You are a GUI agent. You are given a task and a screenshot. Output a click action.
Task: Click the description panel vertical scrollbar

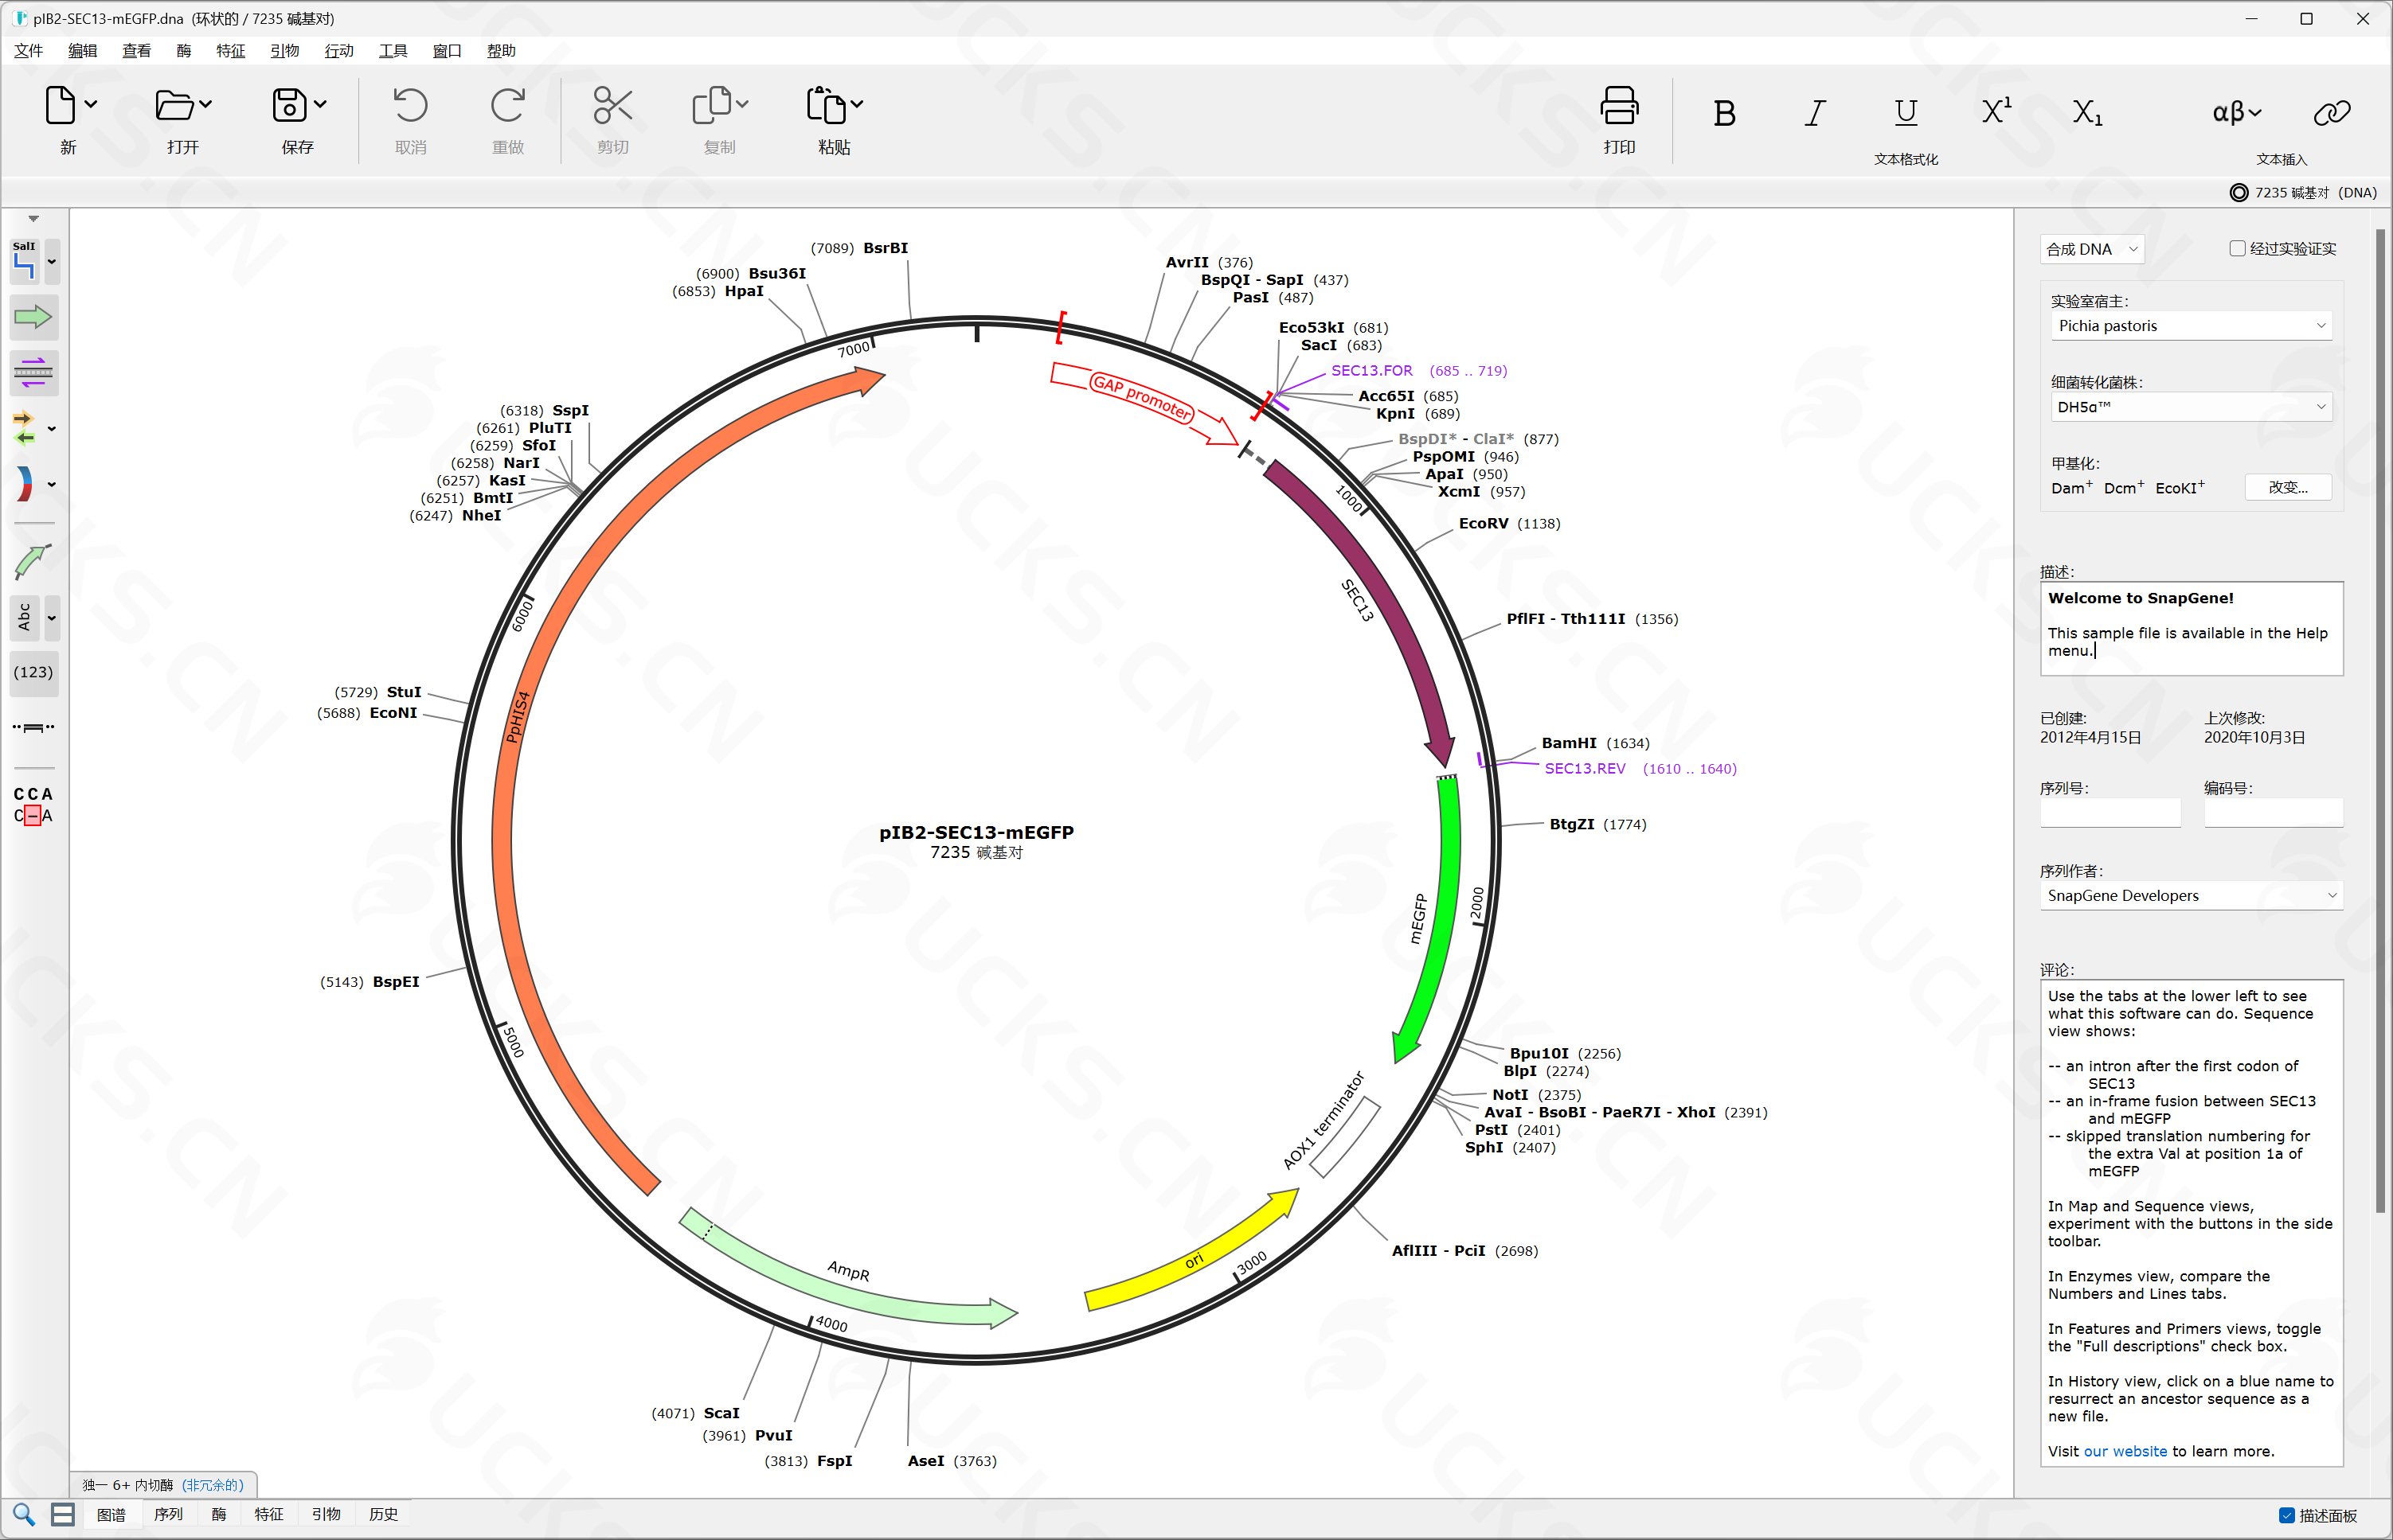[x=2381, y=720]
